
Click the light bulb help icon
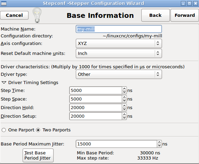pos(37,15)
